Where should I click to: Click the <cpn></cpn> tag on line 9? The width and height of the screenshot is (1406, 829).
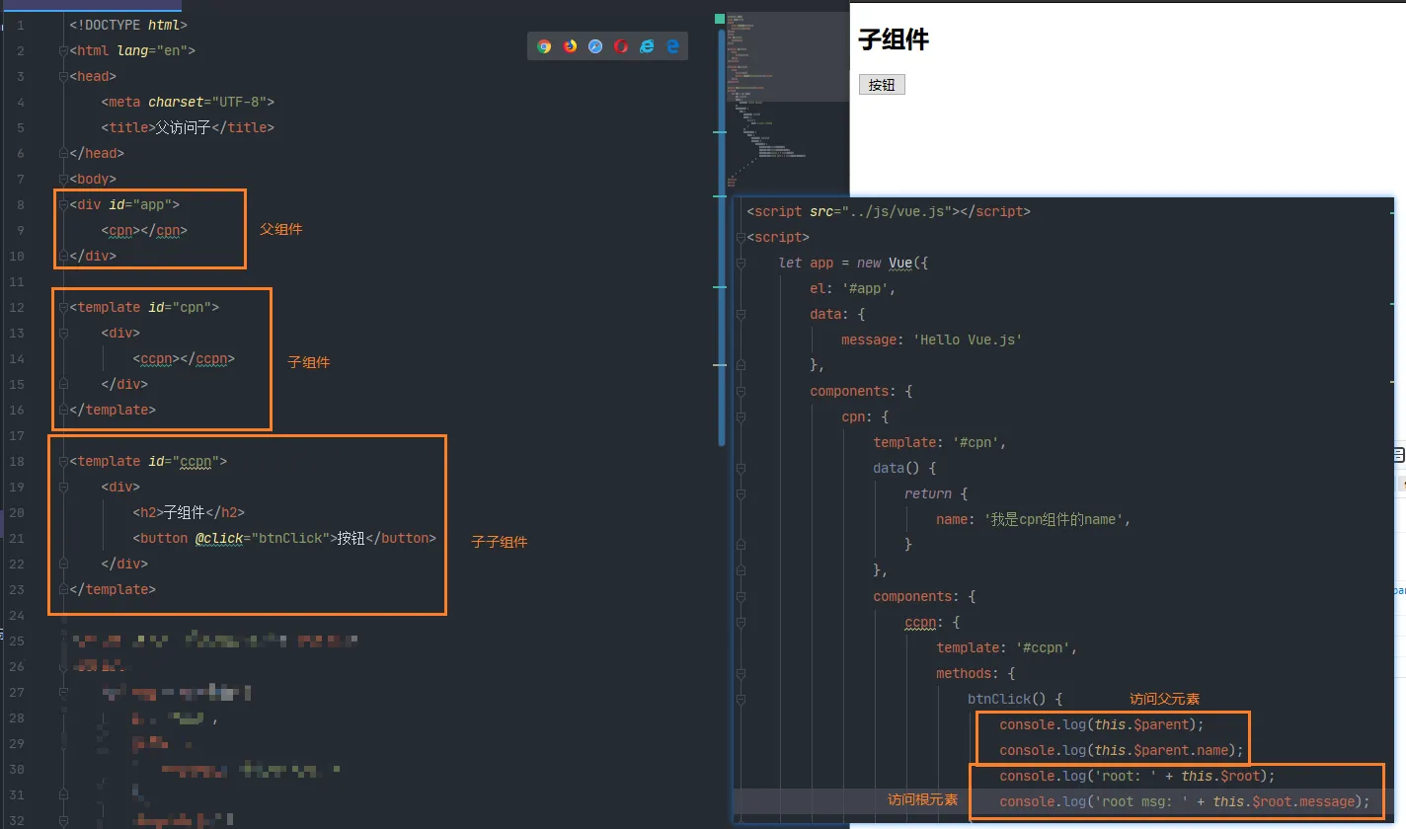click(x=144, y=230)
